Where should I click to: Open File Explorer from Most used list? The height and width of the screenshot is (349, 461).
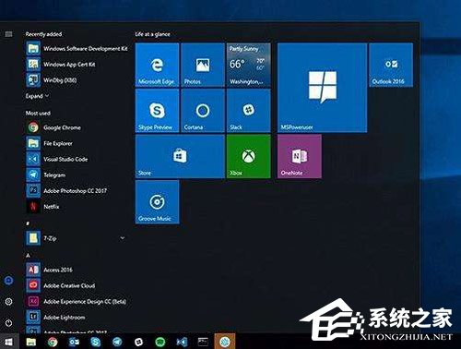point(77,143)
